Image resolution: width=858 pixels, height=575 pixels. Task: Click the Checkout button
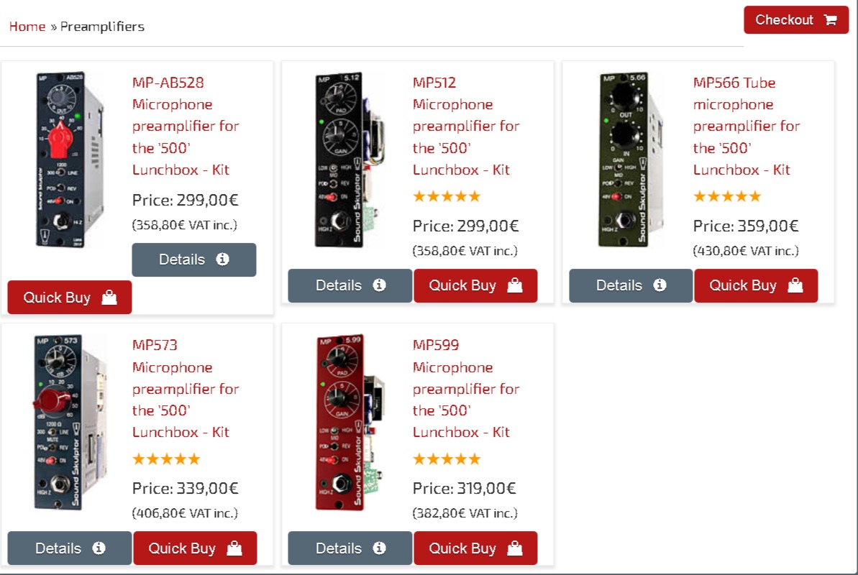coord(795,19)
